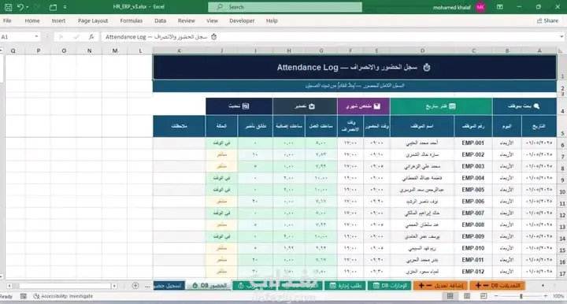Open the orange DB adjustments sheet tab
The image size is (567, 304).
coord(498,286)
